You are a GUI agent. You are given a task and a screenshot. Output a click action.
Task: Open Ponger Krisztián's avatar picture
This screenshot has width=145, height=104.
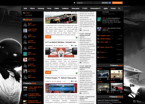point(25,30)
